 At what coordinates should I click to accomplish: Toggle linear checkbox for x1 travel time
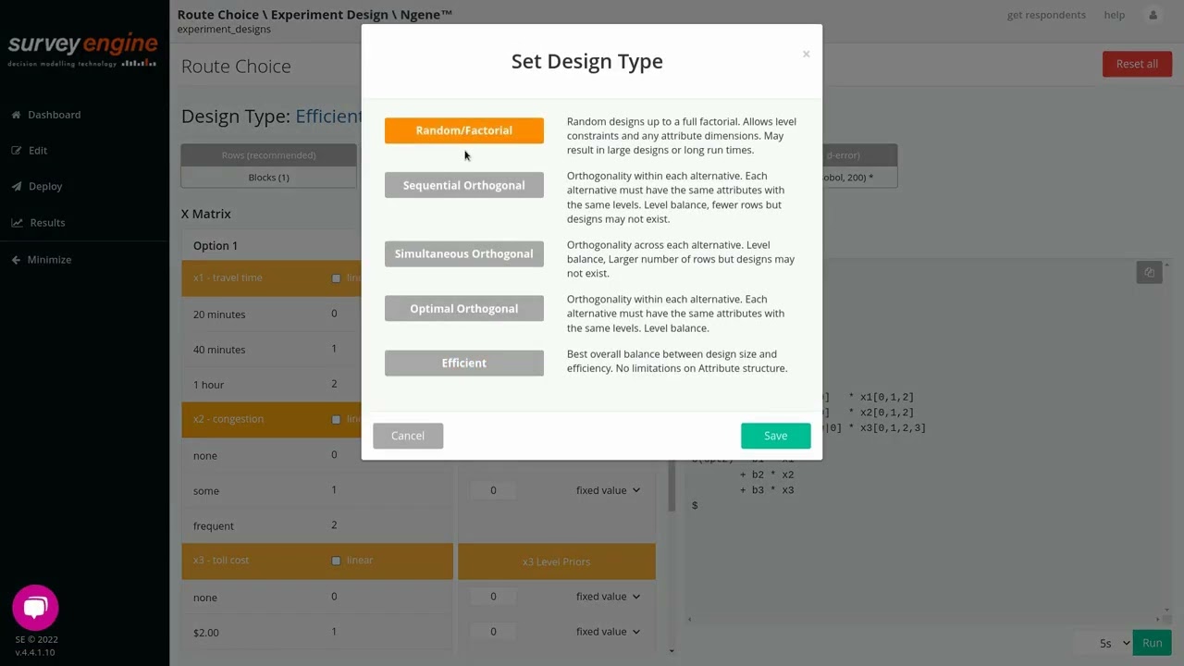(336, 278)
